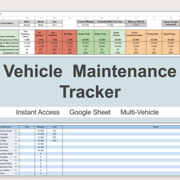Select the Timing Belt $500 estimated cost cell
This screenshot has height=180, width=180.
[154, 53]
